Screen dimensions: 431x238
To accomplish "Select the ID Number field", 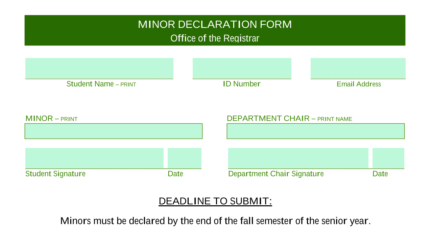I will point(242,68).
